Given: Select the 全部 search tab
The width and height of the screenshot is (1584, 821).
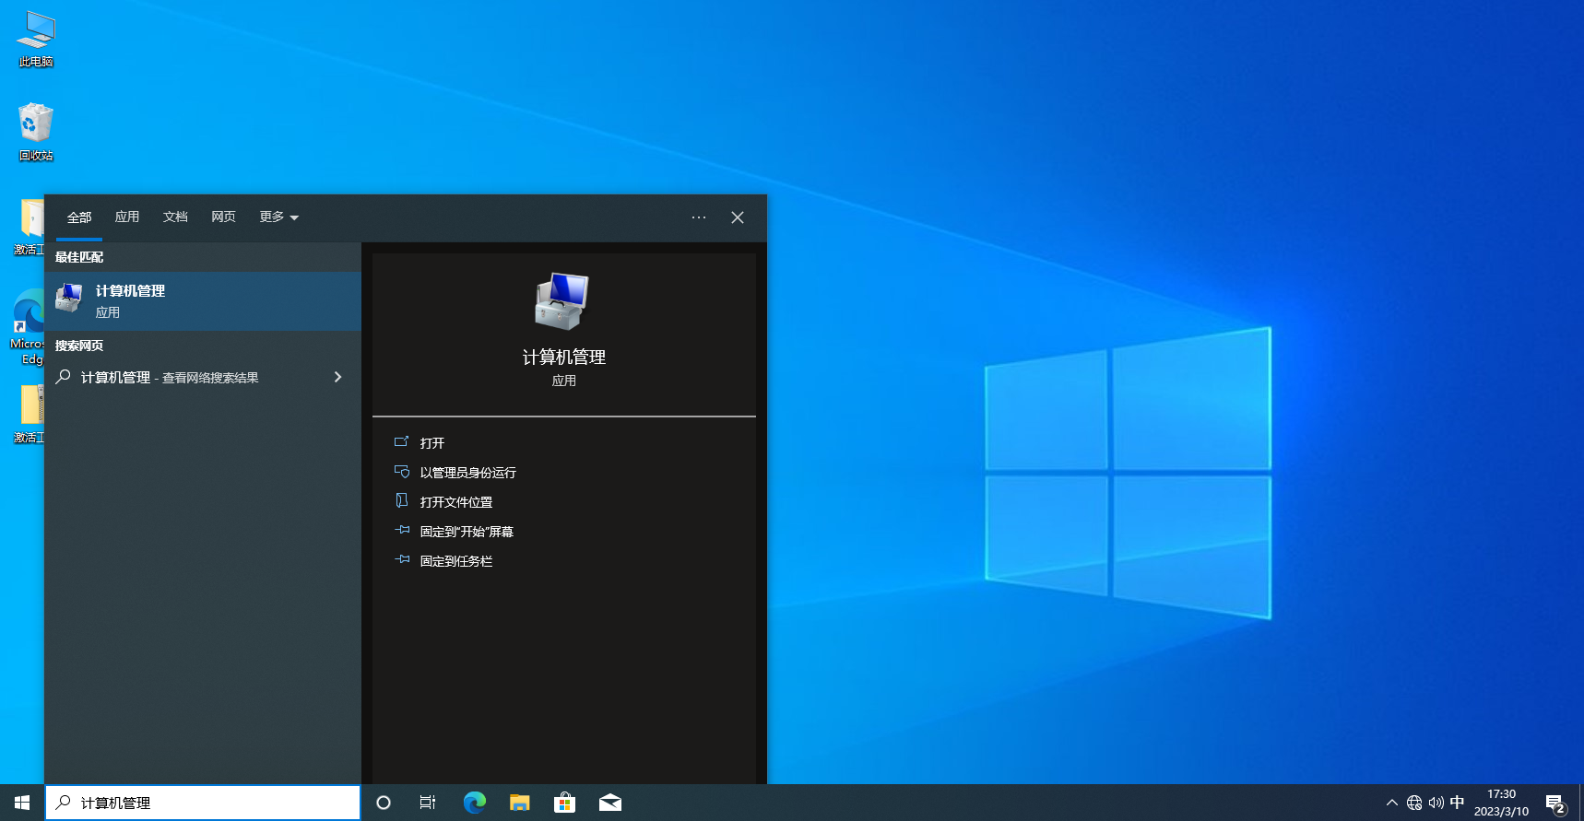Looking at the screenshot, I should point(79,217).
